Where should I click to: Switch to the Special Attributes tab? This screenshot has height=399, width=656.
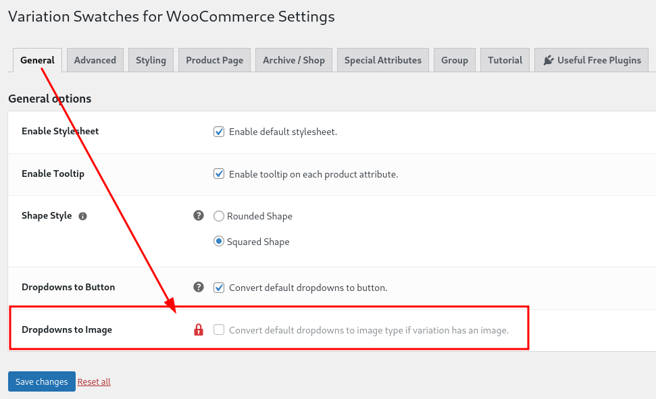383,60
